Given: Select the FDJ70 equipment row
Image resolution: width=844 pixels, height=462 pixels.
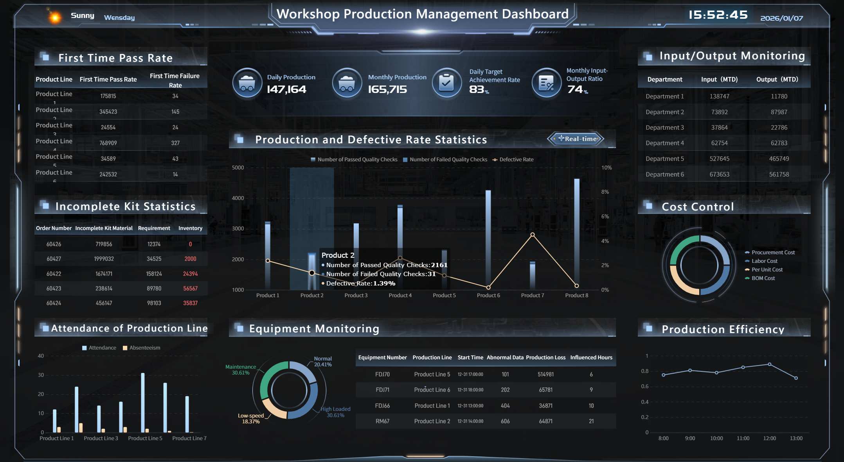Looking at the screenshot, I should point(485,374).
